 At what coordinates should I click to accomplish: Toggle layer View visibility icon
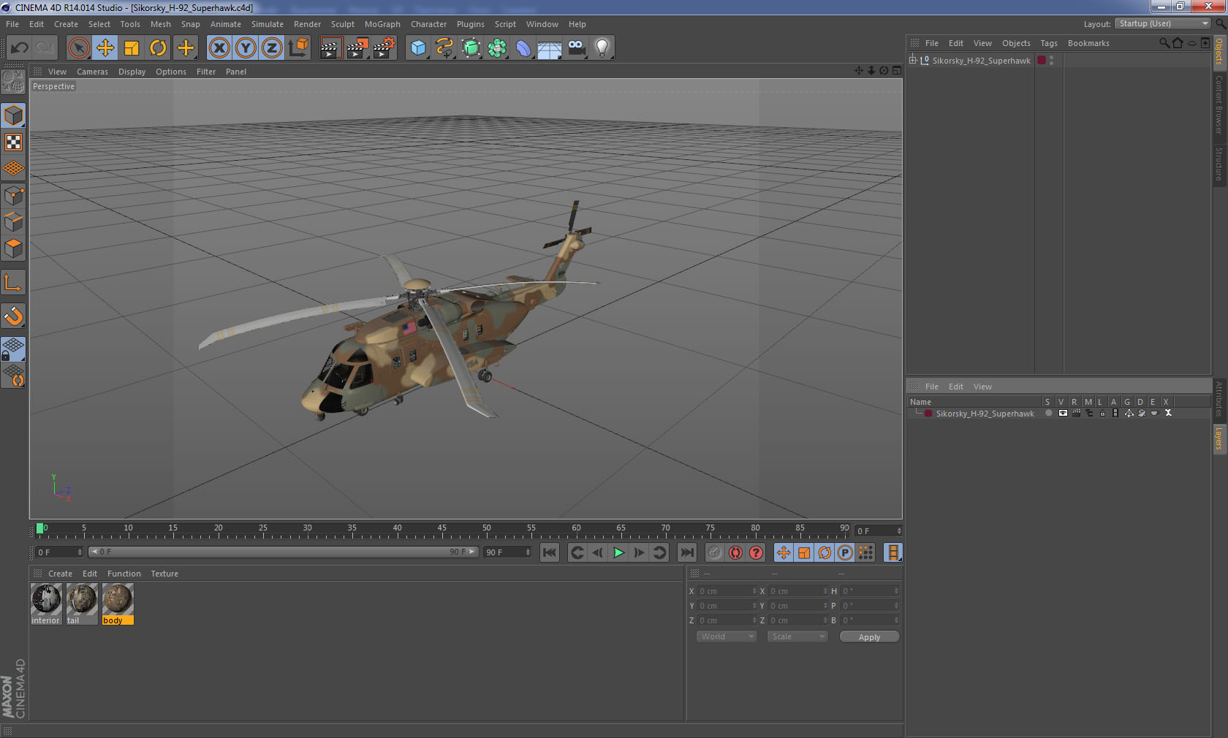[1063, 413]
